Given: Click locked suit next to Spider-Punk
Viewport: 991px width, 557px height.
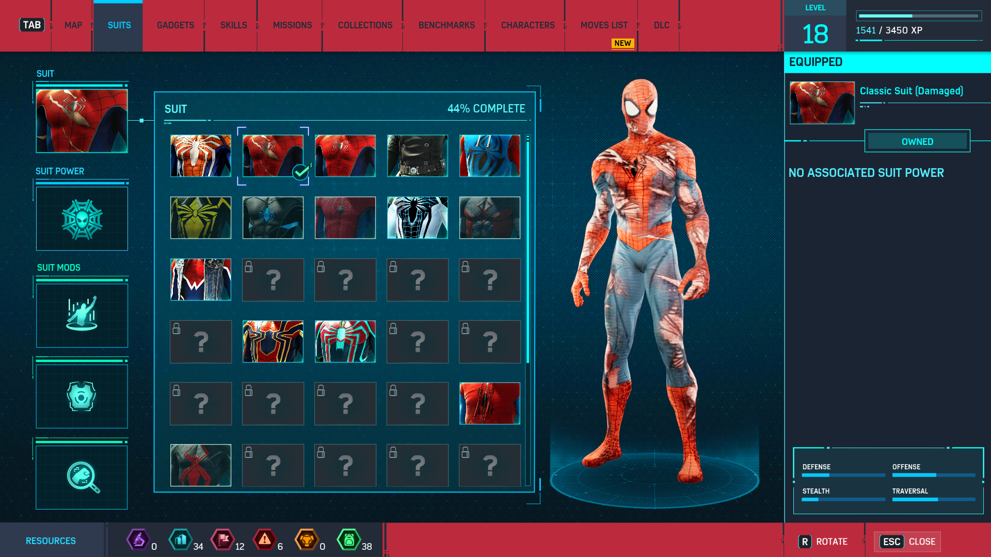Looking at the screenshot, I should click(x=273, y=280).
